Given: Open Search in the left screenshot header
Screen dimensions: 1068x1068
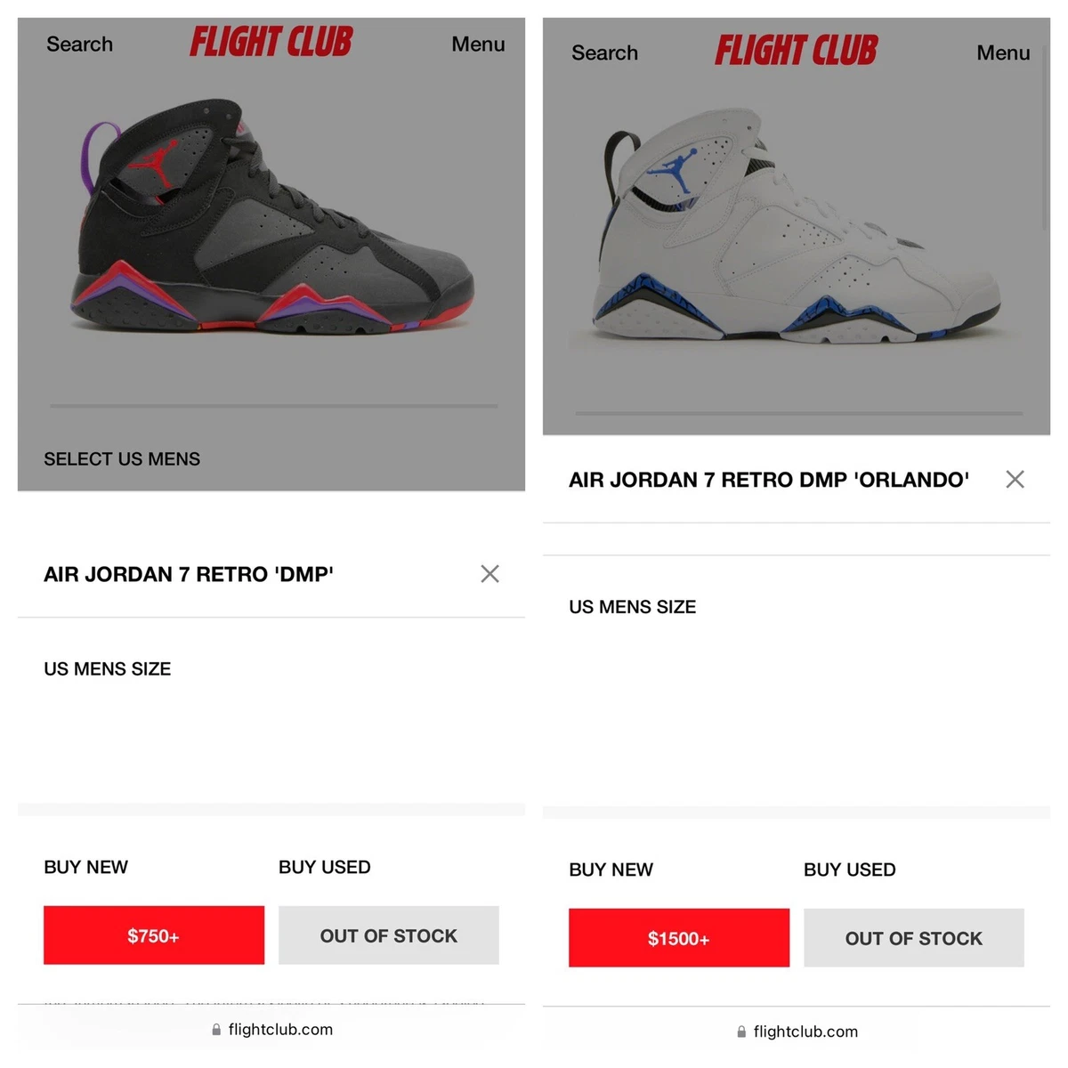Looking at the screenshot, I should tap(79, 44).
